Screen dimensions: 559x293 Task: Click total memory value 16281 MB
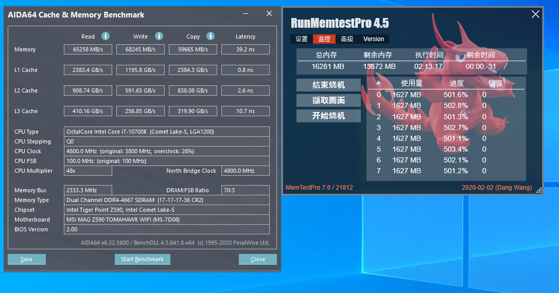[x=328, y=67]
